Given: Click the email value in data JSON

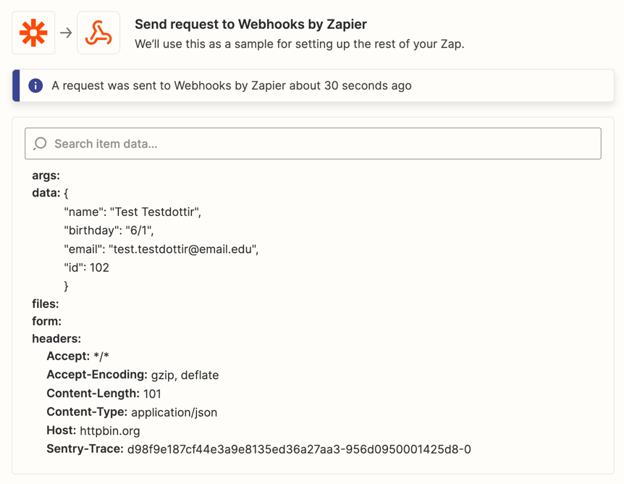Looking at the screenshot, I should 183,249.
